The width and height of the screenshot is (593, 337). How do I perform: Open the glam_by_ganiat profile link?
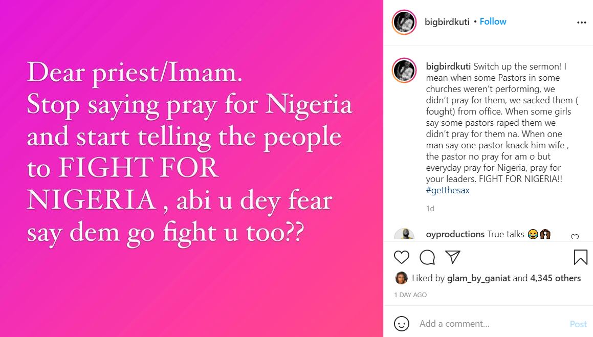(x=478, y=278)
